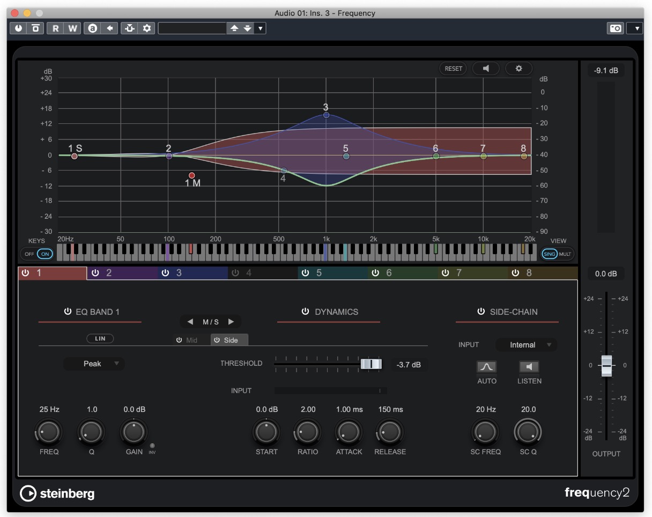Turn keyboard KEYS display OFF
652x517 pixels.
click(29, 254)
